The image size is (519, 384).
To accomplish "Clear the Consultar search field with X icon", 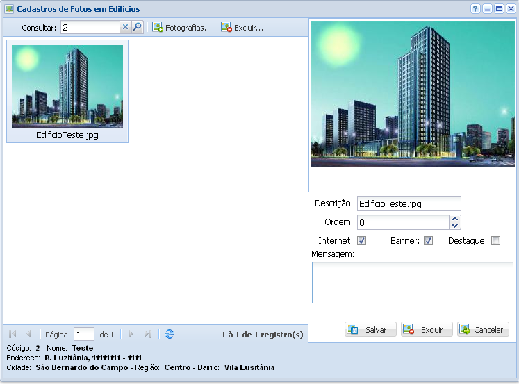I will [126, 27].
